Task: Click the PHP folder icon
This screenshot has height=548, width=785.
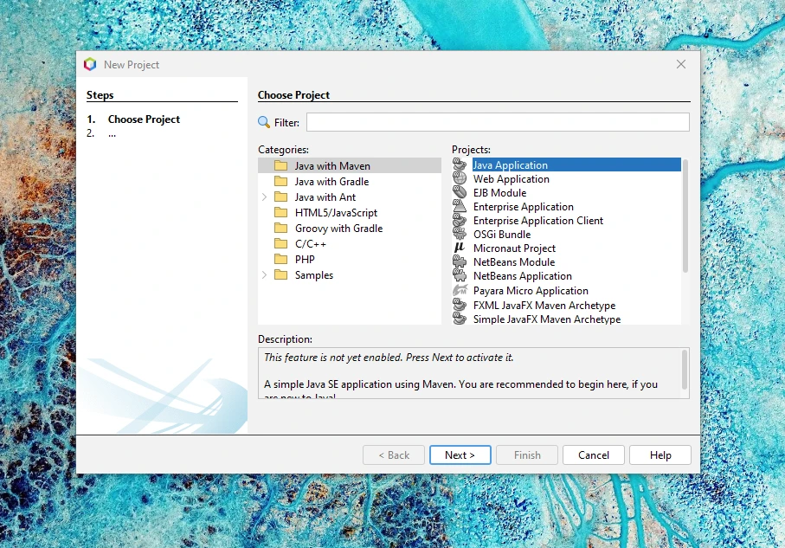Action: (281, 259)
